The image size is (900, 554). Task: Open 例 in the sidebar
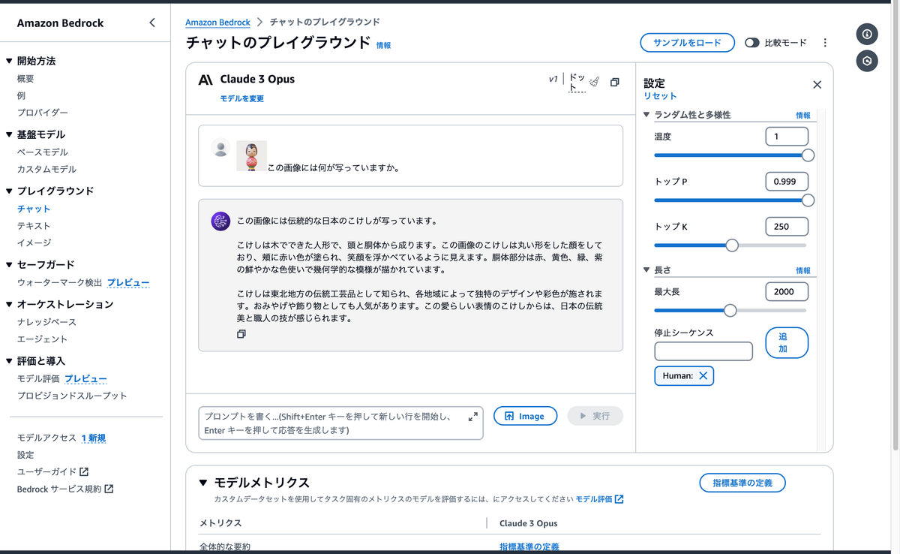[22, 95]
